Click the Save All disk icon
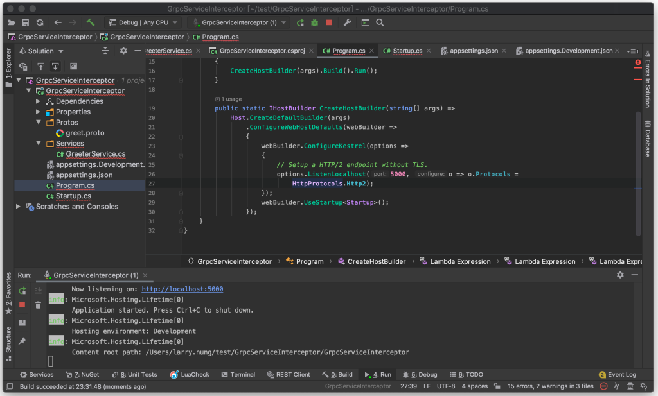 [x=26, y=22]
